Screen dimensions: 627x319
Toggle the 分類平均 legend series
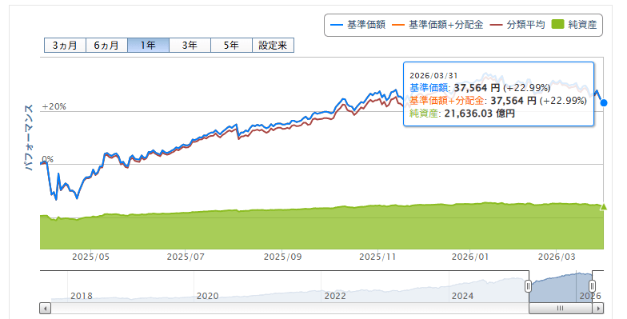[x=518, y=25]
